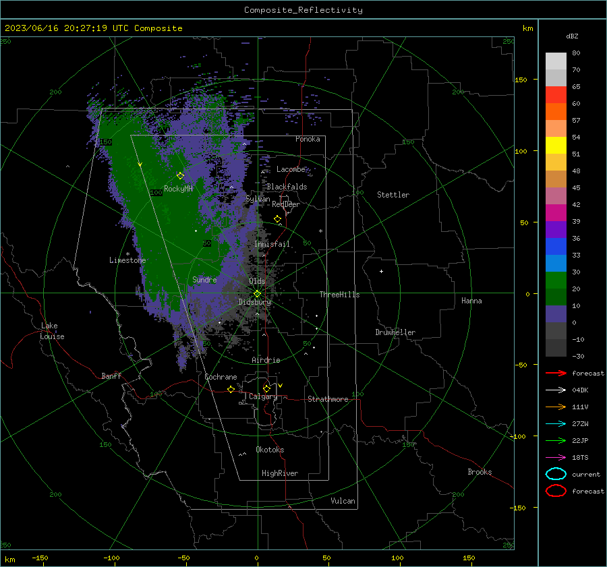Click the Sylvan label near RedDeer
The image size is (607, 567).
click(x=258, y=198)
